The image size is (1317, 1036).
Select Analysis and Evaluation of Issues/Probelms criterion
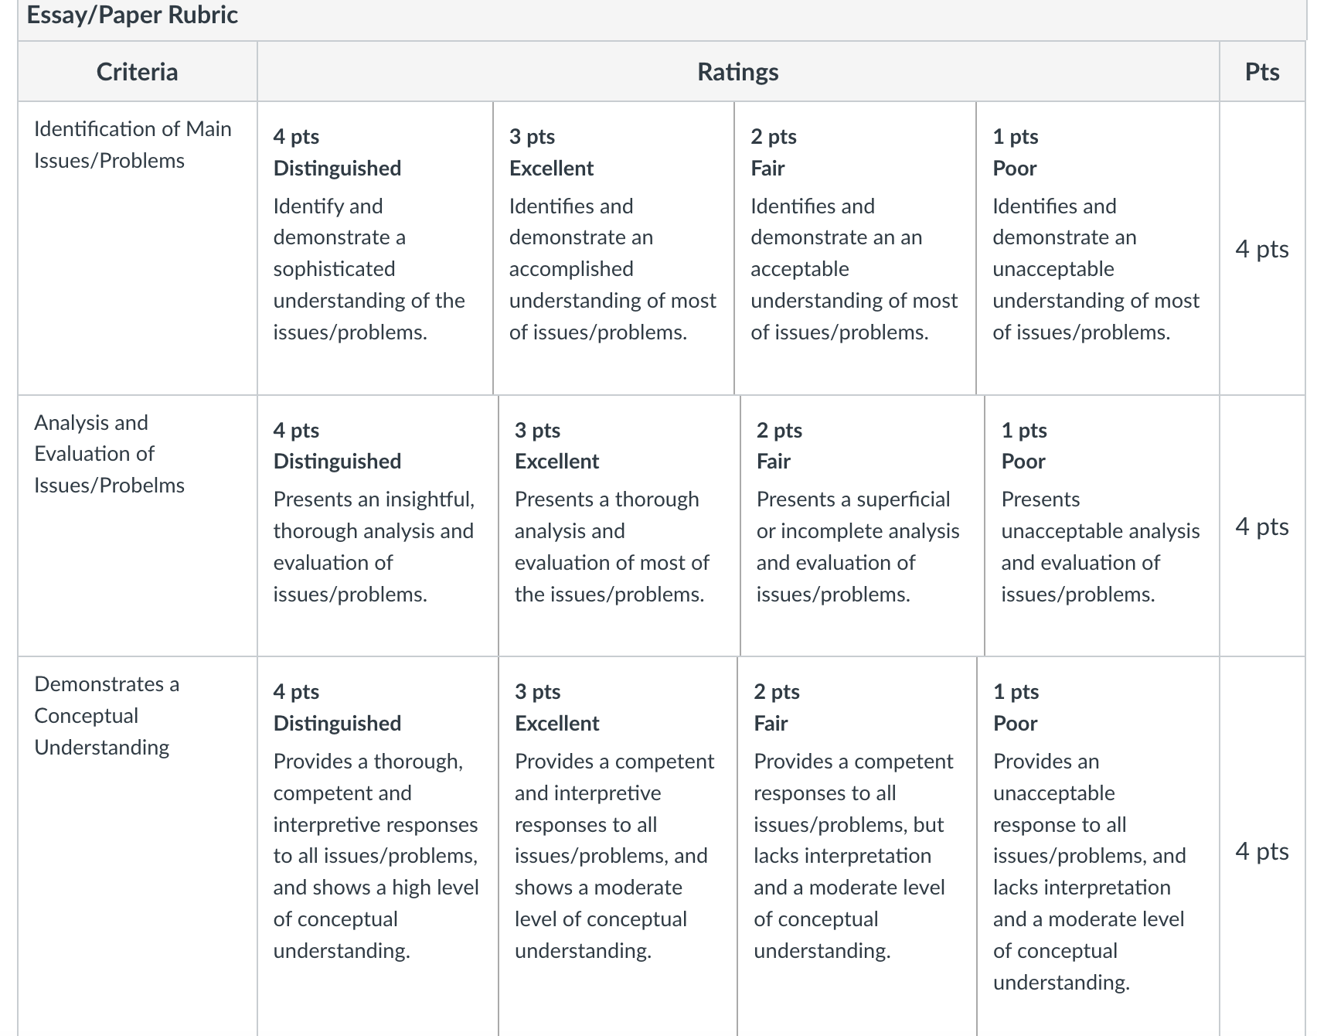110,454
